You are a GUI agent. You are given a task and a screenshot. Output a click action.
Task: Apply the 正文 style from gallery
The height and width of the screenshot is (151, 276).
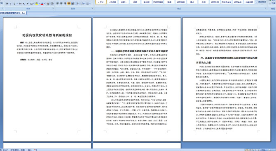tap(101, 2)
